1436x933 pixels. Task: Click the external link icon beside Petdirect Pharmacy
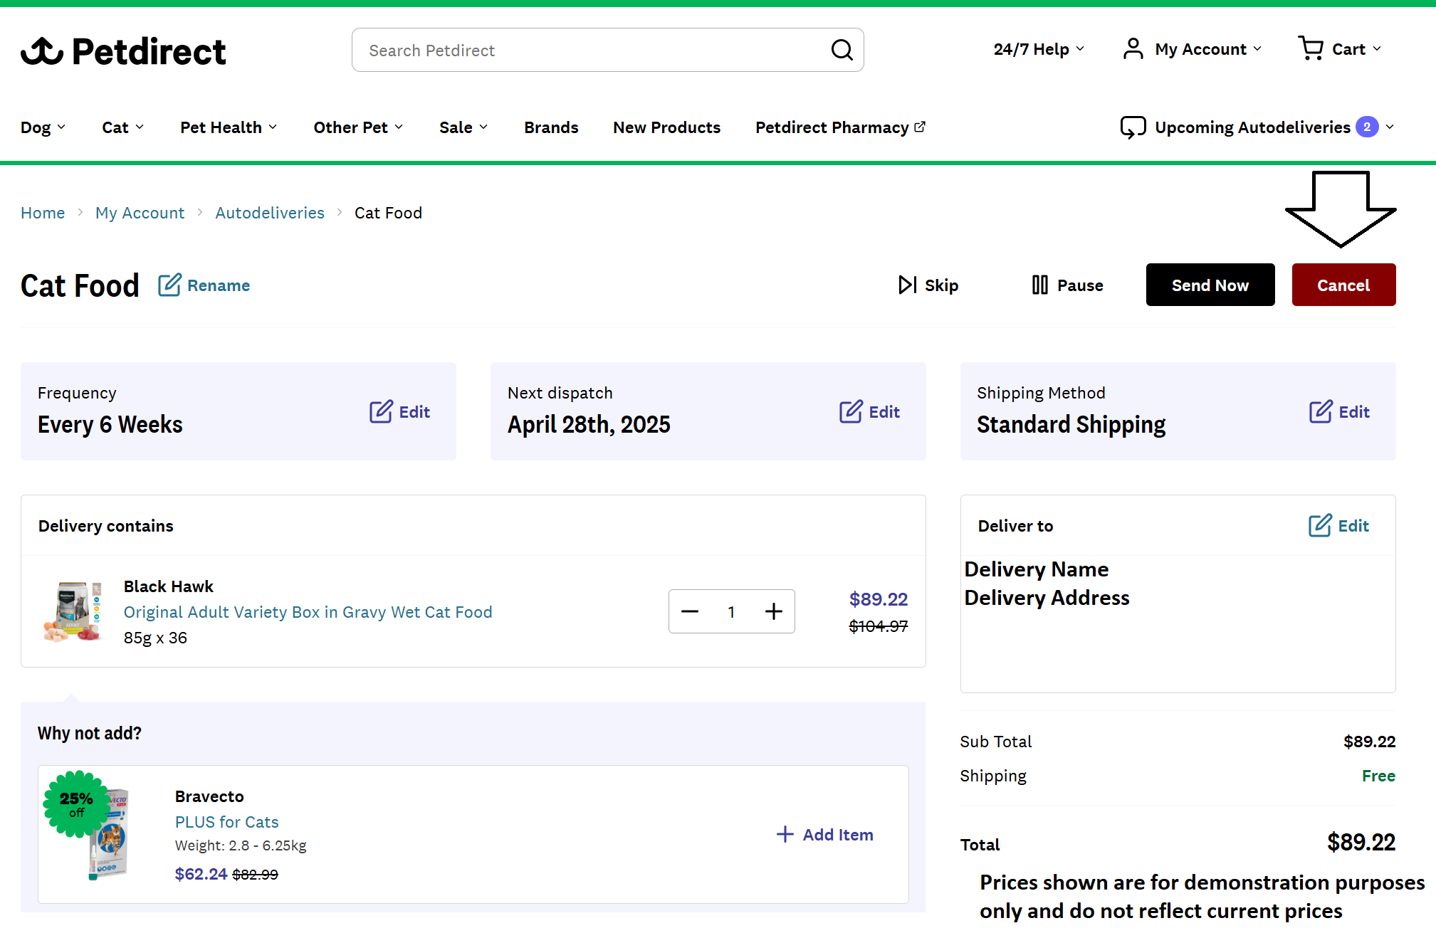(920, 127)
